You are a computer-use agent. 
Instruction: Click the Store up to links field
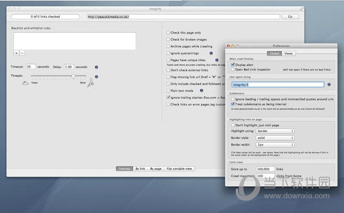coord(265,169)
